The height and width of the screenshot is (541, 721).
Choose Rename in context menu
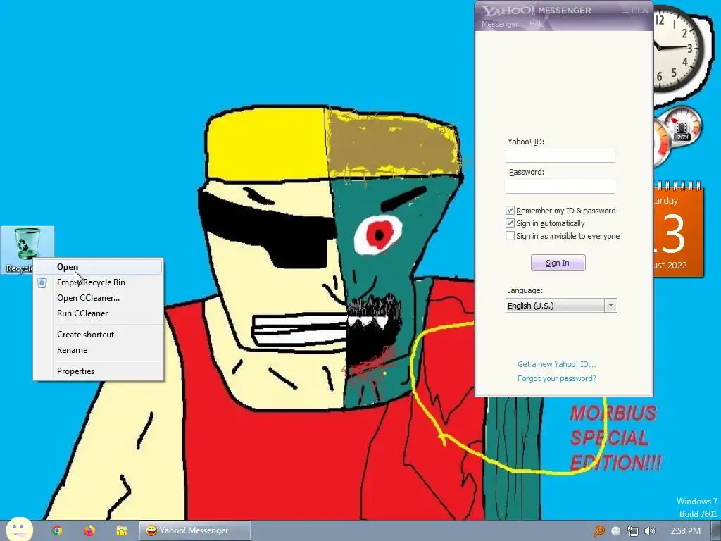[x=99, y=350]
